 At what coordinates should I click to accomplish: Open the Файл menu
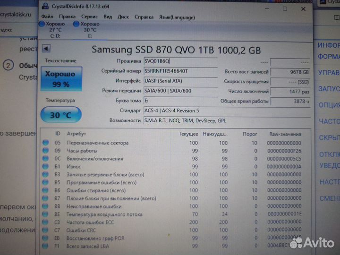tap(47, 17)
